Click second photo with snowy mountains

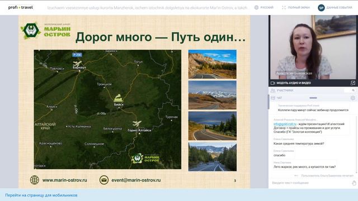(213, 95)
